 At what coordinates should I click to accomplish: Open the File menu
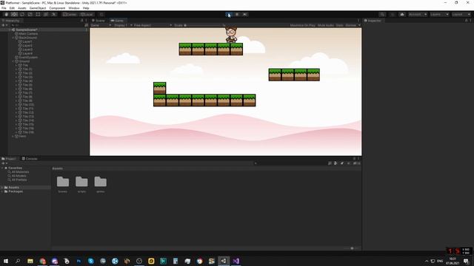pos(4,8)
